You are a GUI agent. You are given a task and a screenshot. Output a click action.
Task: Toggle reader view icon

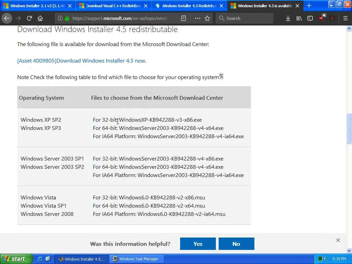tap(184, 19)
